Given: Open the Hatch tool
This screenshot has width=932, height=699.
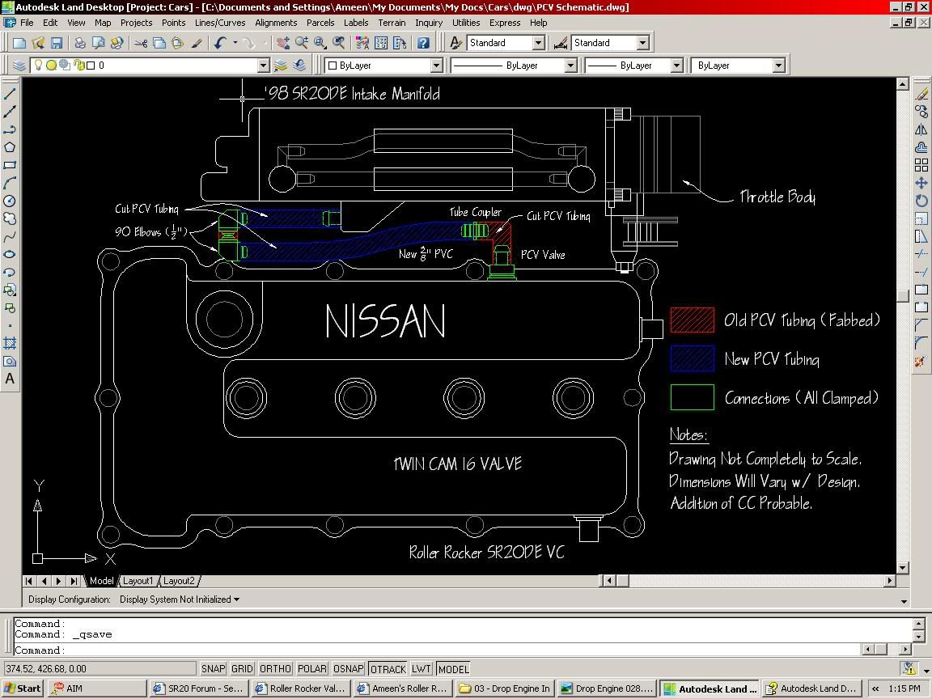Looking at the screenshot, I should [x=11, y=342].
